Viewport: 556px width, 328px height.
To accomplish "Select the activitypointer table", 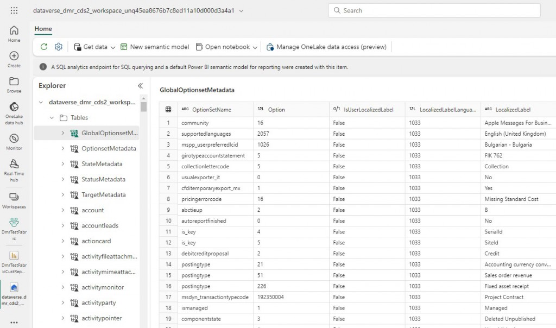I will tap(102, 318).
